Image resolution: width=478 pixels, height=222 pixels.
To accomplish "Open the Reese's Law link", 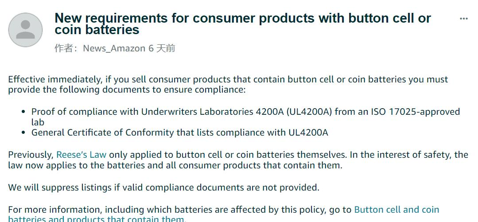I will click(82, 155).
